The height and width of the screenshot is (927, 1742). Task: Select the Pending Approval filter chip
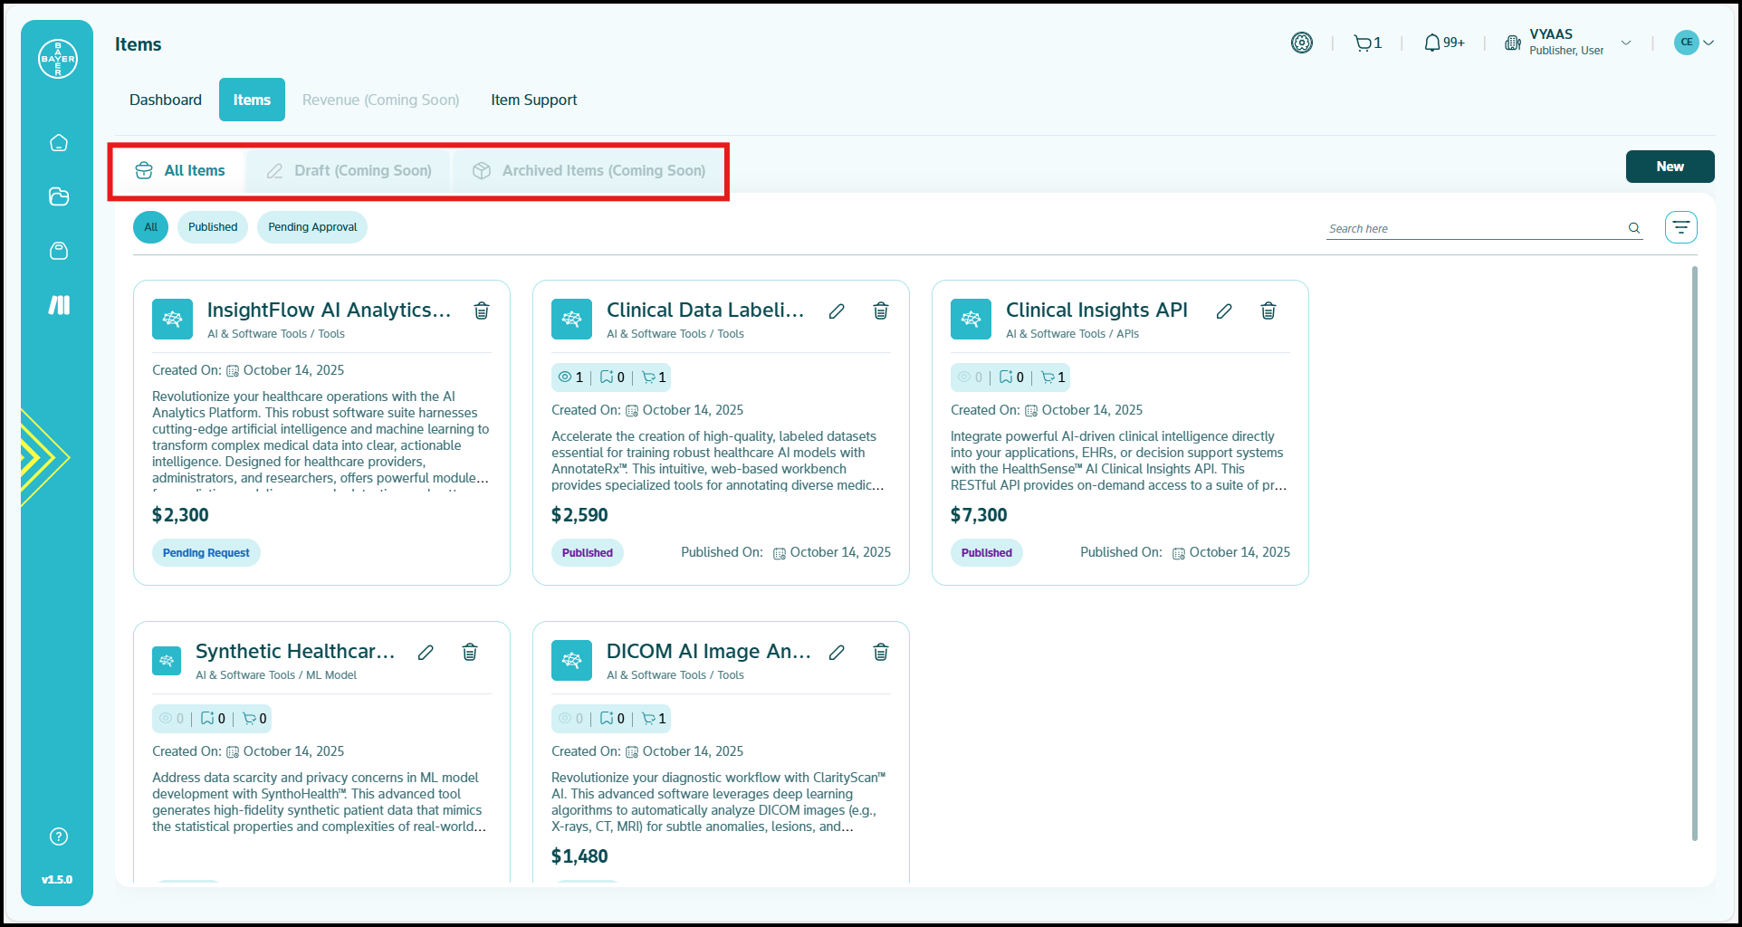click(312, 227)
